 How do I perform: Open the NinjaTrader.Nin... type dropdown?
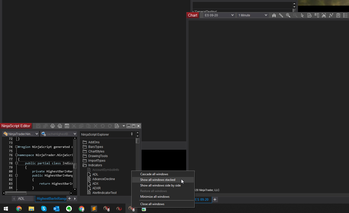pos(21,134)
